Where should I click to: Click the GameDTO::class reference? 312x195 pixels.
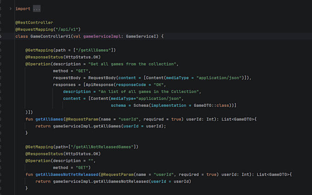(x=212, y=106)
